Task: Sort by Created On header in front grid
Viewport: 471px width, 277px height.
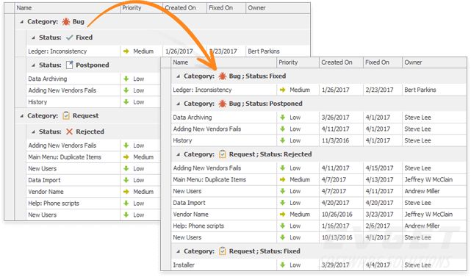Action: tap(341, 62)
